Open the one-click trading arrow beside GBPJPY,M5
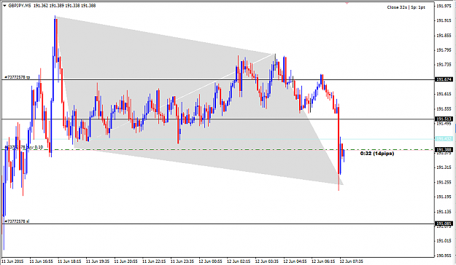 click(x=4, y=6)
